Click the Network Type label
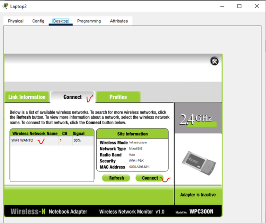266x223 pixels. [113, 149]
